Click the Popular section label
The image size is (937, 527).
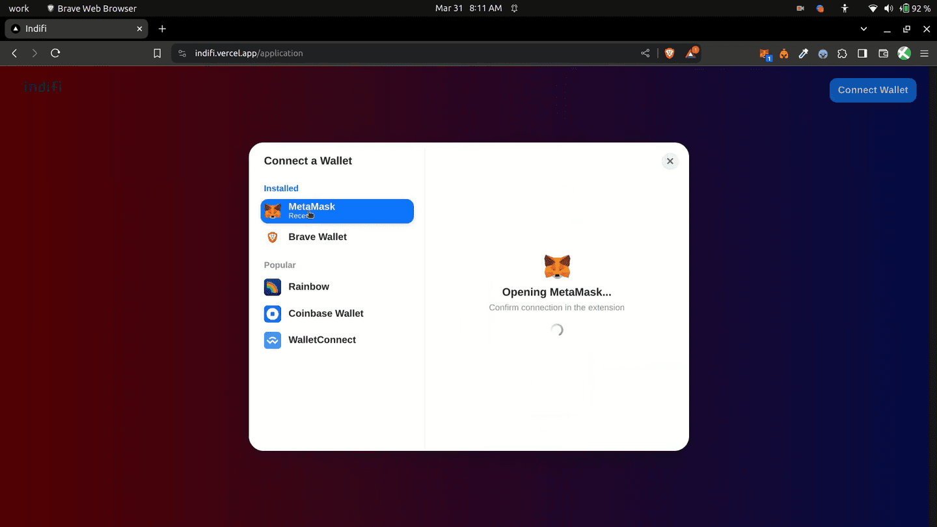(280, 265)
